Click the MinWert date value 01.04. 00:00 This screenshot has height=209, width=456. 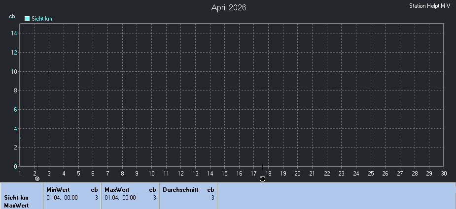(x=62, y=198)
